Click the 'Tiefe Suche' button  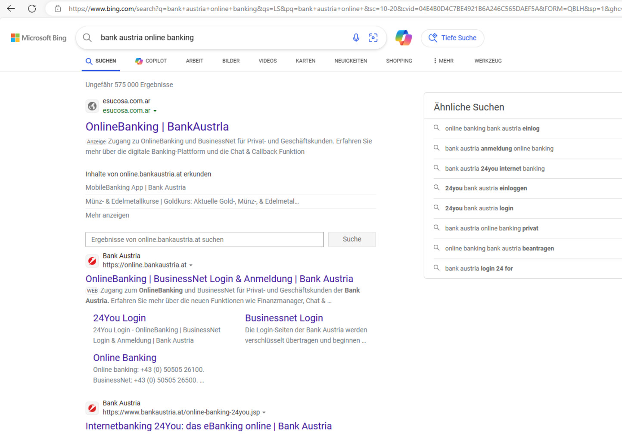[452, 38]
